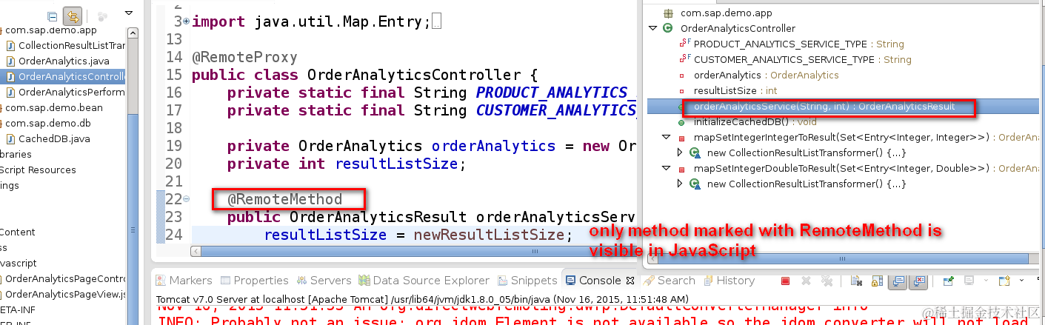The image size is (1045, 325).
Task: Toggle show console on standard output change
Action: (x=898, y=281)
